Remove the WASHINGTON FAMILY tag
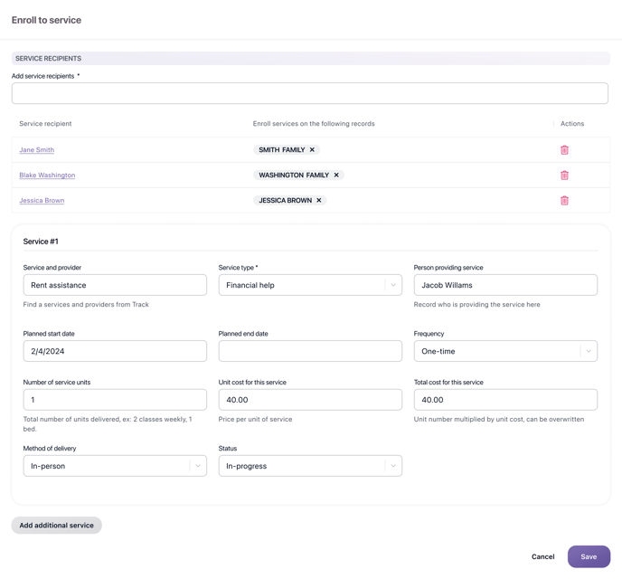The width and height of the screenshot is (622, 579). 336,176
